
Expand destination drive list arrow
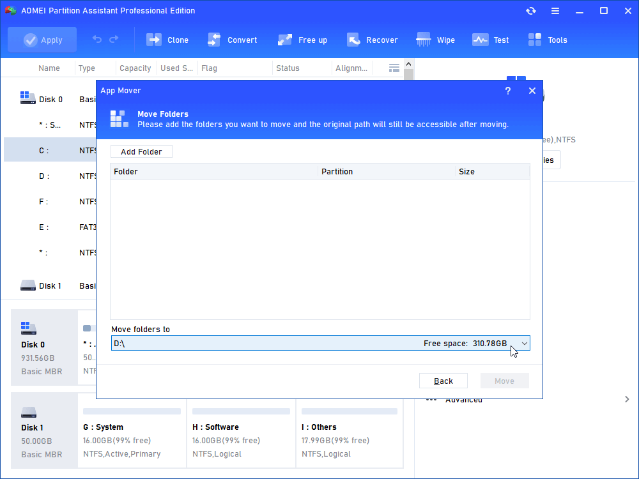coord(525,344)
